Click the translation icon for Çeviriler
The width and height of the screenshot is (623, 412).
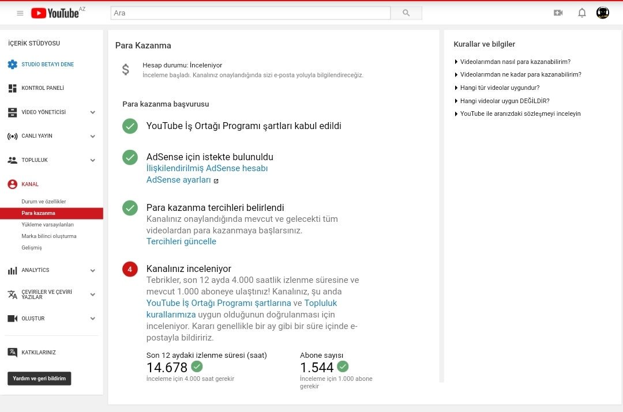[x=12, y=294]
